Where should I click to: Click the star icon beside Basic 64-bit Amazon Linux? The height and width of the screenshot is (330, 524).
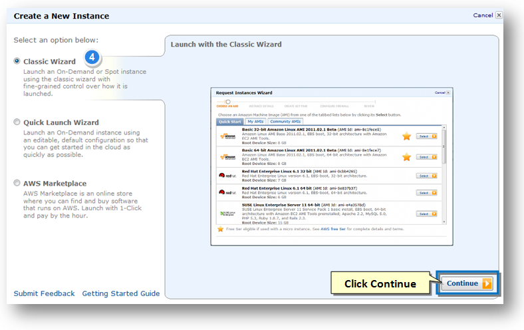[406, 157]
